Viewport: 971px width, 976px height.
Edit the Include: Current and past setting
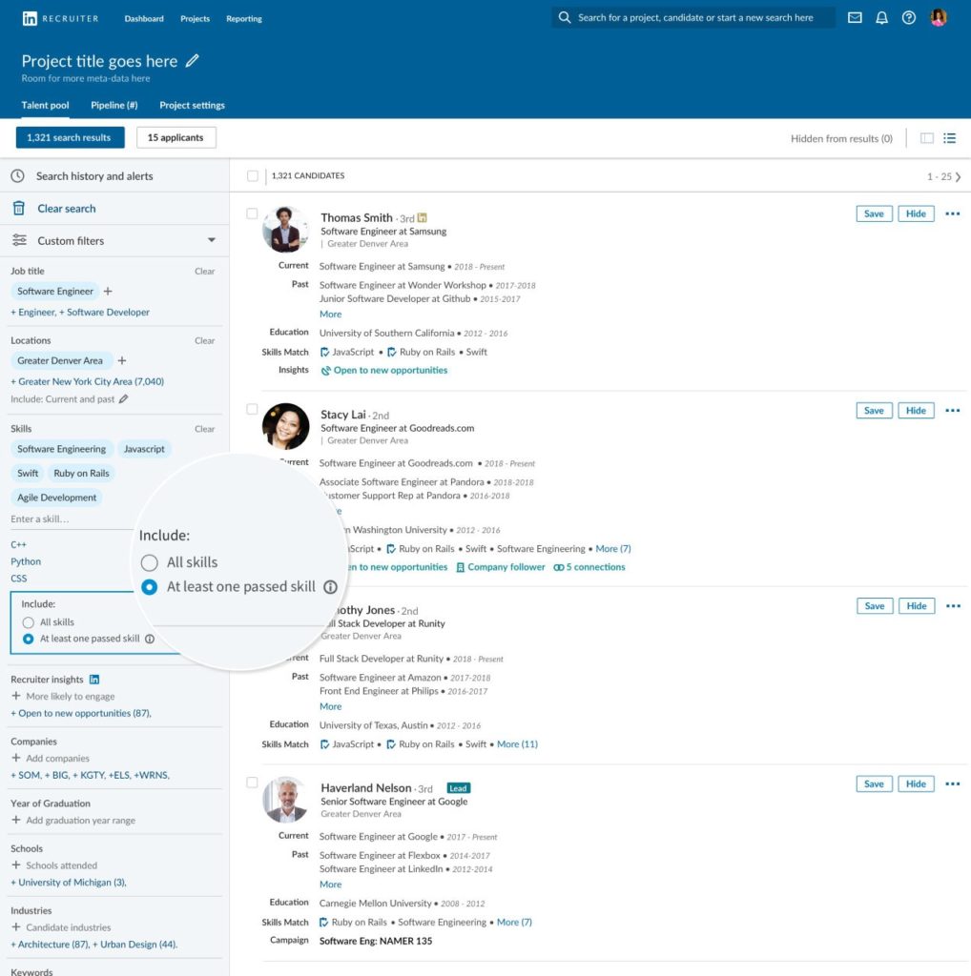coord(123,399)
